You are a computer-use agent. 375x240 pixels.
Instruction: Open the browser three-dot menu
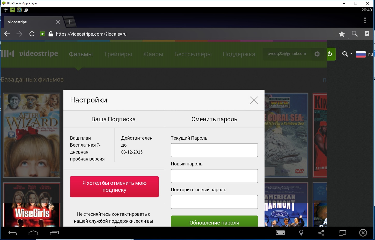[x=365, y=20]
